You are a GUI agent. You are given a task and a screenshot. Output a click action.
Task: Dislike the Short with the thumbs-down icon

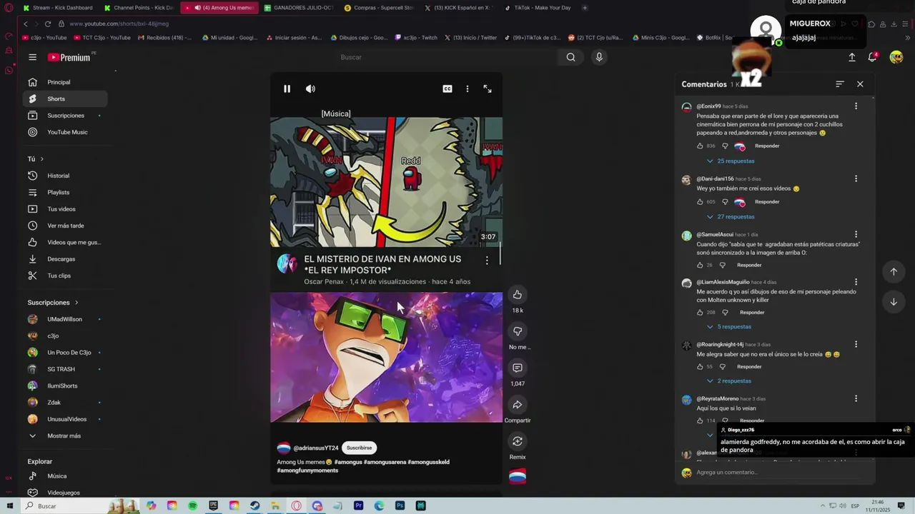click(x=518, y=331)
